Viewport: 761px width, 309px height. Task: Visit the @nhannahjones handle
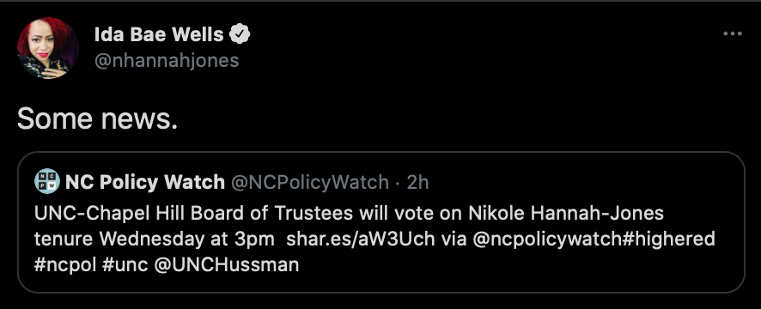pos(167,61)
